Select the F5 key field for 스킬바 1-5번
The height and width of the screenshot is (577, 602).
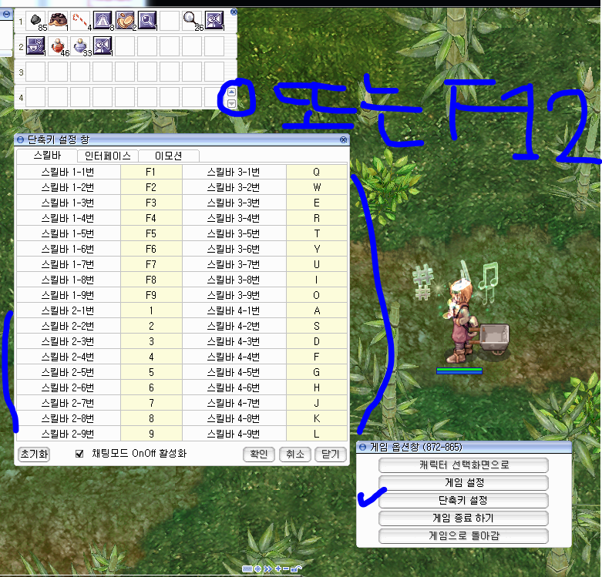(151, 233)
